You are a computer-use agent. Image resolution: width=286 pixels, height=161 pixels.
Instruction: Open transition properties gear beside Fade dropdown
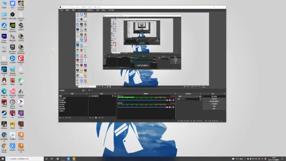200,96
